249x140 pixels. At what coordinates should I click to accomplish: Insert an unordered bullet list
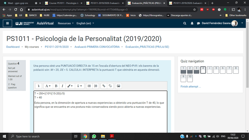(90, 86)
